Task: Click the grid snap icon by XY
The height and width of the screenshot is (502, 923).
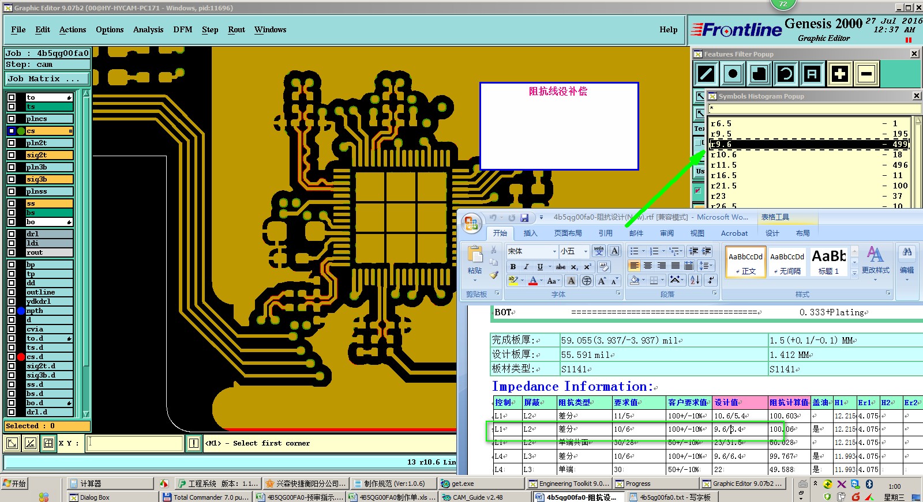Action: click(x=48, y=443)
